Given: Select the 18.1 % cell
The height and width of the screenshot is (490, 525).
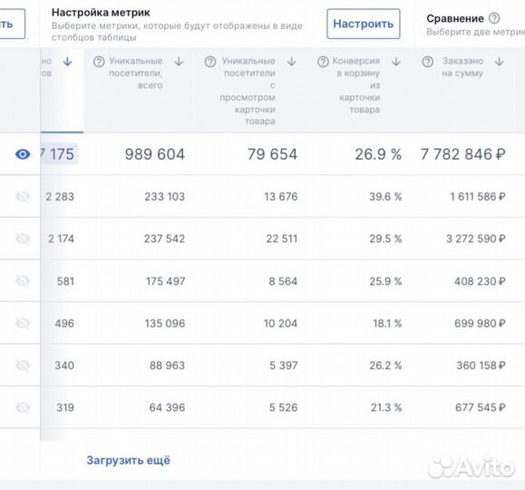Looking at the screenshot, I should (387, 323).
